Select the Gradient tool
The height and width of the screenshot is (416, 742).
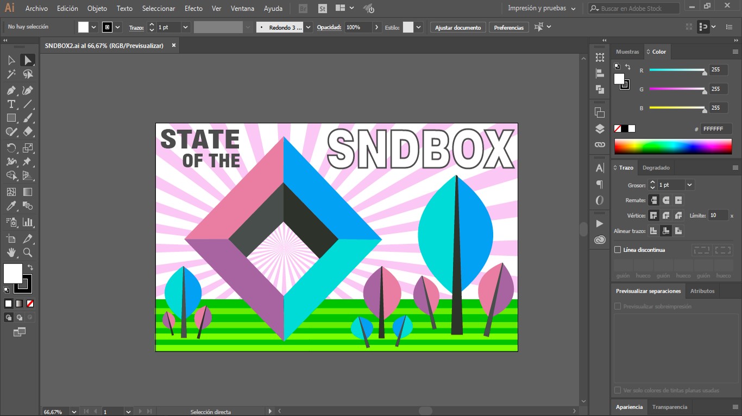28,192
